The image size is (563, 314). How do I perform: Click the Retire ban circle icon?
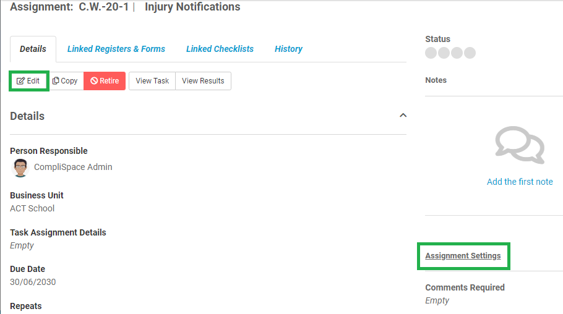tap(94, 81)
